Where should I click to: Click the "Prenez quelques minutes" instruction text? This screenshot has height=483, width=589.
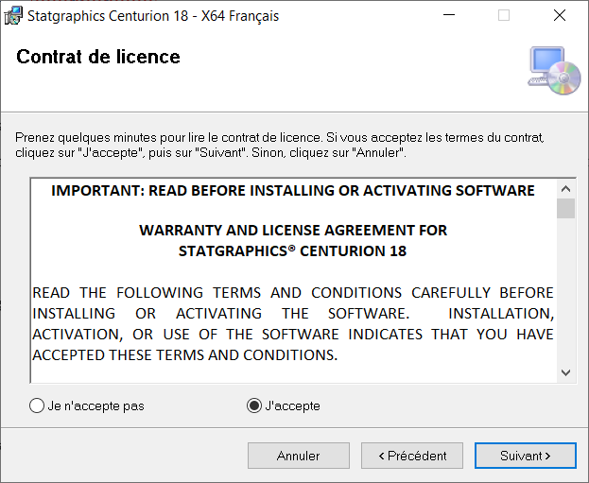click(x=280, y=145)
